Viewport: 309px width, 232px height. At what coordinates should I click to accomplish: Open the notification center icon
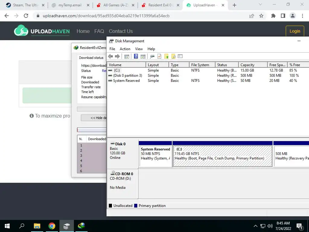point(299,227)
